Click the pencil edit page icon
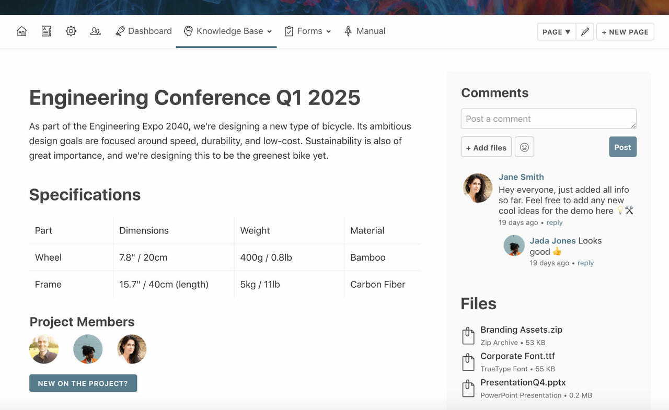 (585, 32)
